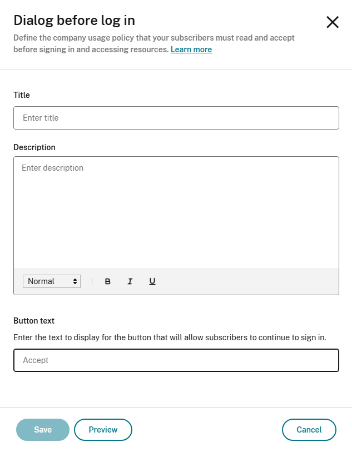Image resolution: width=352 pixels, height=452 pixels.
Task: Click inside the Enter description text area
Action: click(x=176, y=211)
